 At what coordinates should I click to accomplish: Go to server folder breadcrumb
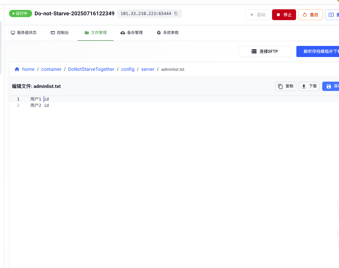(148, 69)
